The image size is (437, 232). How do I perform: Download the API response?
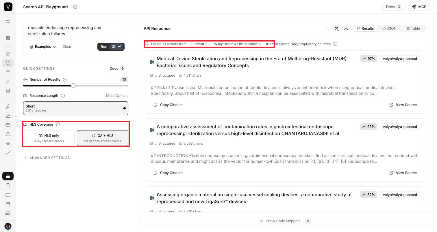pos(346,29)
